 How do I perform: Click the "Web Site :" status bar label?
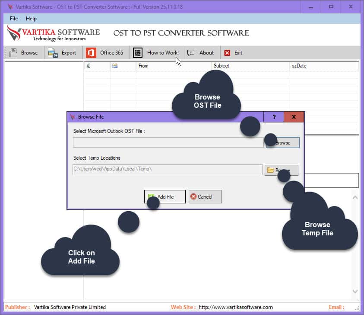[184, 307]
